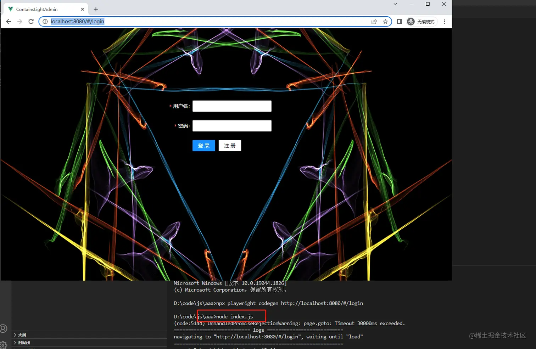
Task: Click the 'navigating to' log line in terminal
Action: (x=268, y=337)
